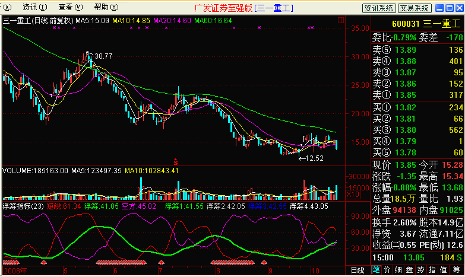The image size is (465, 277).
Task: Click the 空方:45.02 indicator value
Action: coord(139,206)
